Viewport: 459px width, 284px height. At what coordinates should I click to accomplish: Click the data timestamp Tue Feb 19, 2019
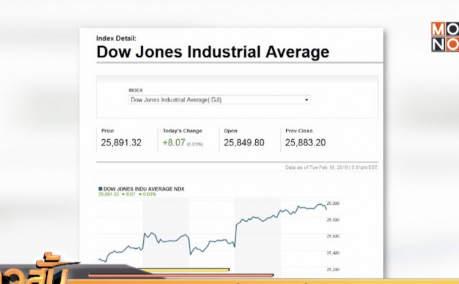click(329, 167)
